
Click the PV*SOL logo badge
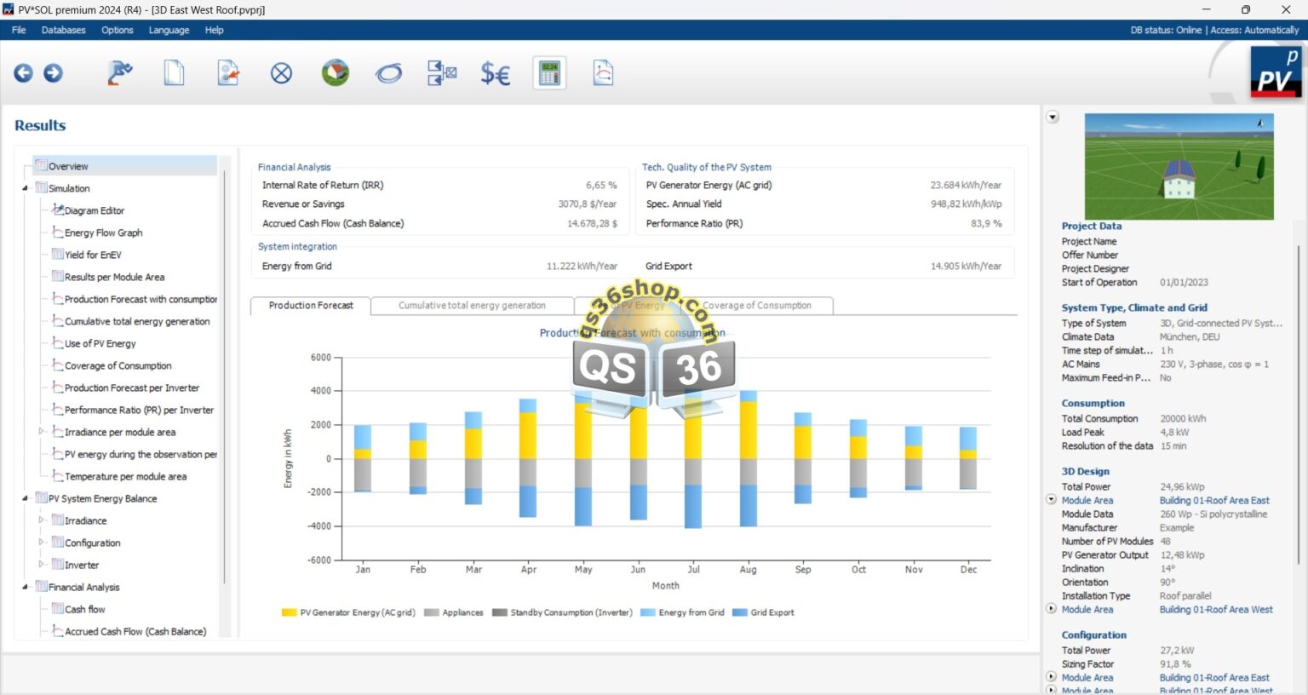[x=1275, y=72]
